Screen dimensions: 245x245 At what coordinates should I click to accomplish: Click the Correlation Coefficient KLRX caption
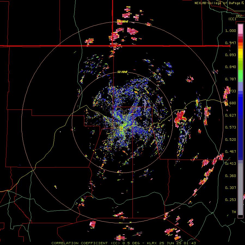tap(124, 243)
